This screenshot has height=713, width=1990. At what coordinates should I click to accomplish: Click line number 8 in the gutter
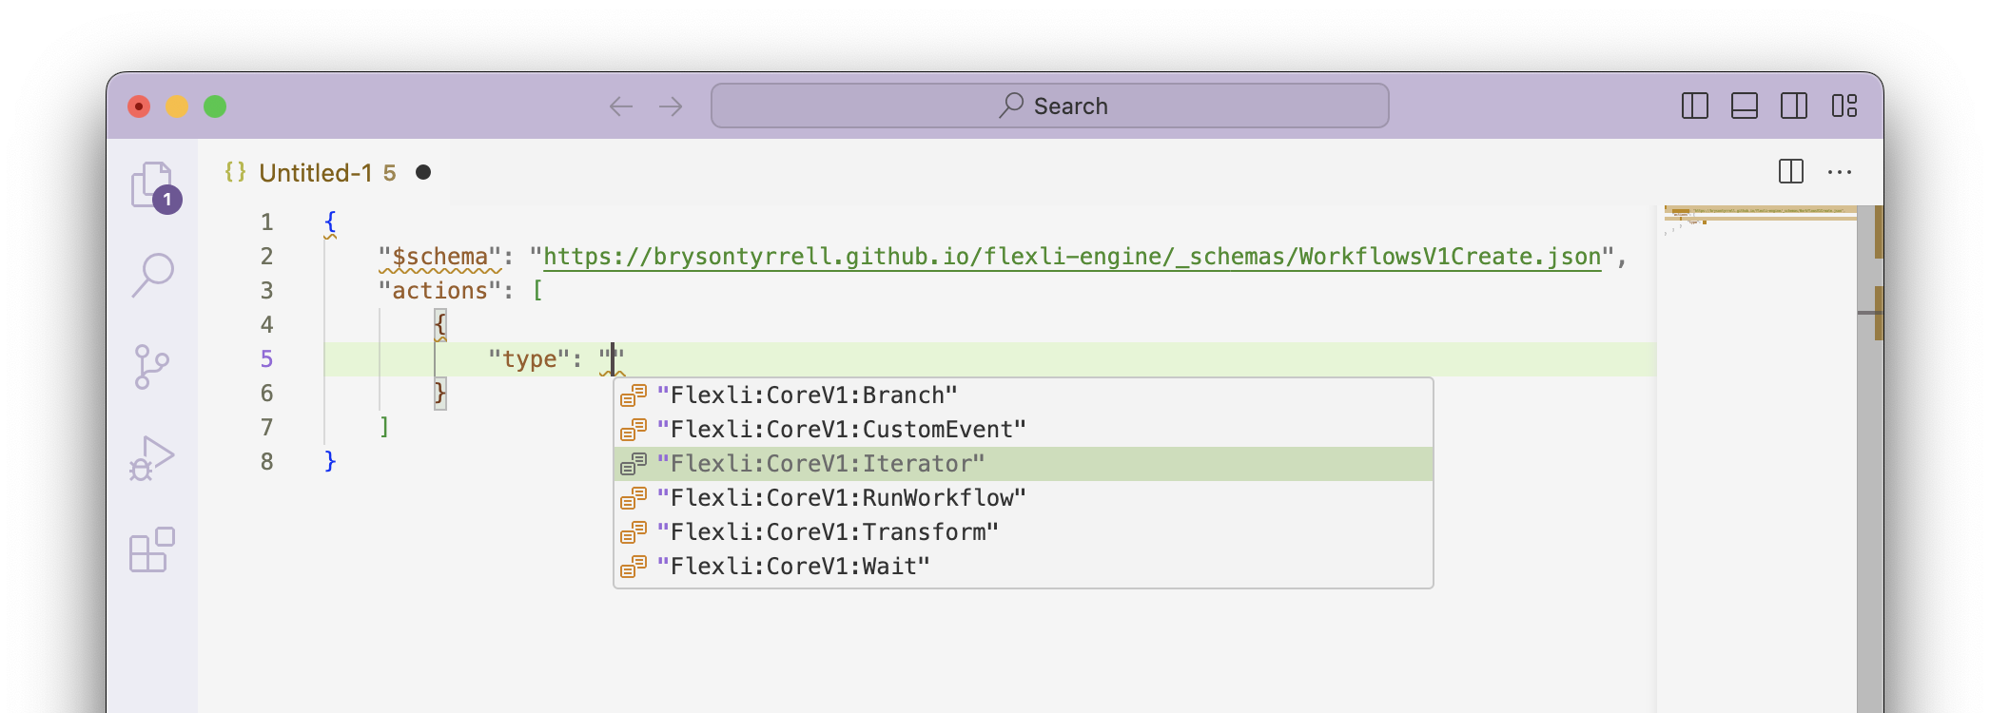tap(266, 462)
